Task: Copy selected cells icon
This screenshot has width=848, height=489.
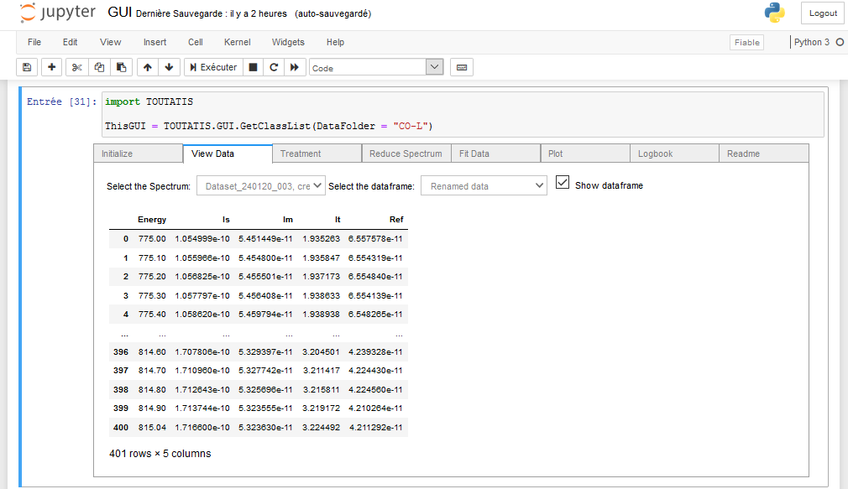Action: (x=99, y=68)
